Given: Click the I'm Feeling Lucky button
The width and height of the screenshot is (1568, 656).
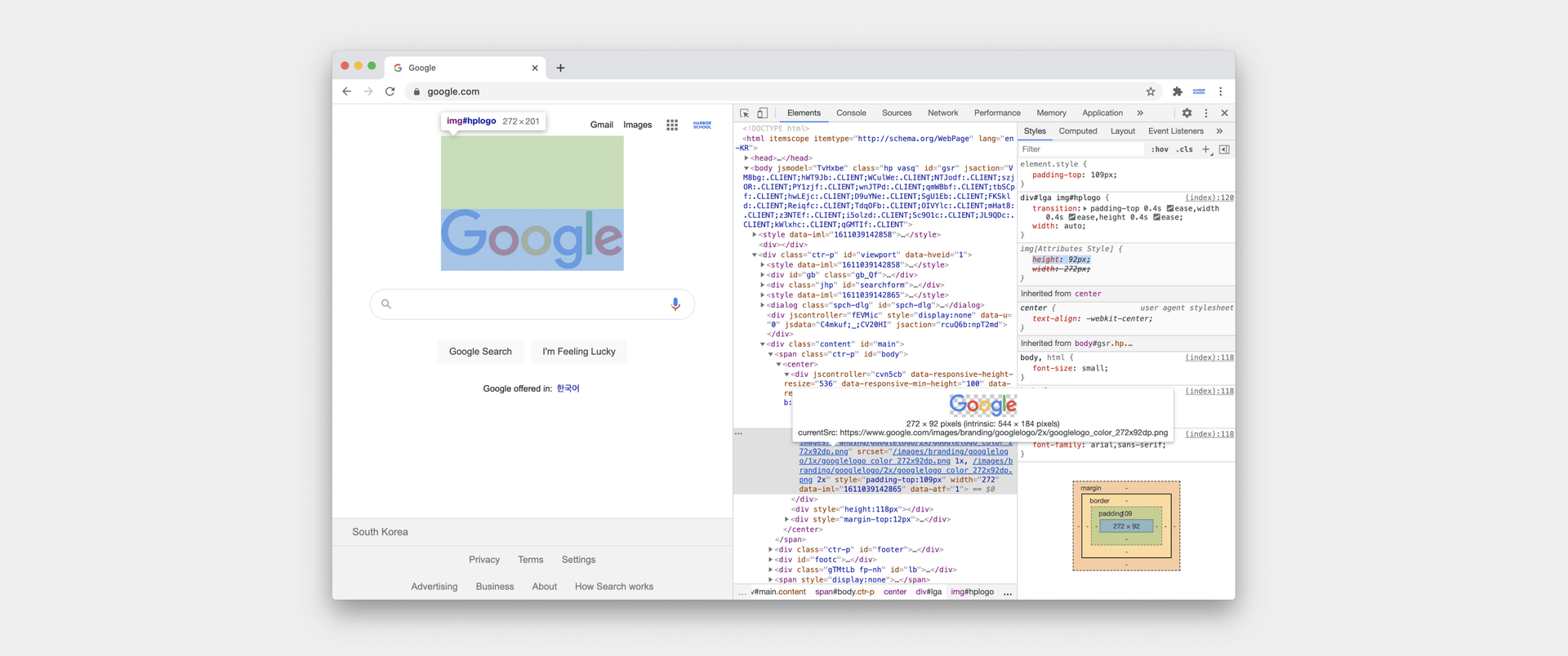Looking at the screenshot, I should 579,352.
